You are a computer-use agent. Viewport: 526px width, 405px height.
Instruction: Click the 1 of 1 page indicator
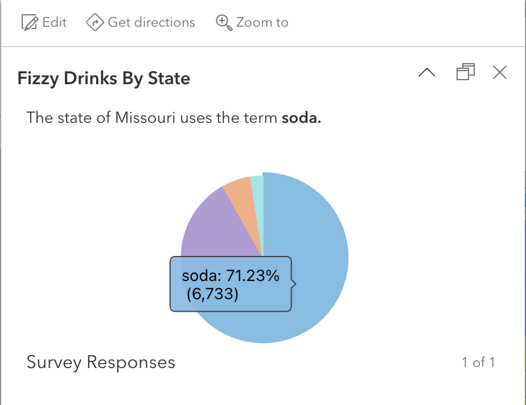pyautogui.click(x=478, y=362)
